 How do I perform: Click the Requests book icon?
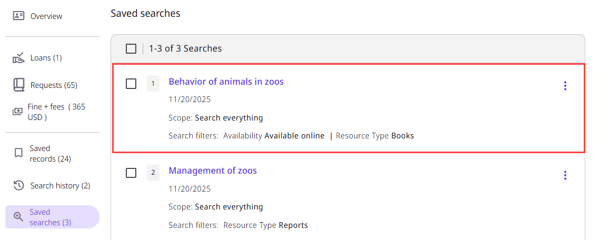click(x=19, y=85)
